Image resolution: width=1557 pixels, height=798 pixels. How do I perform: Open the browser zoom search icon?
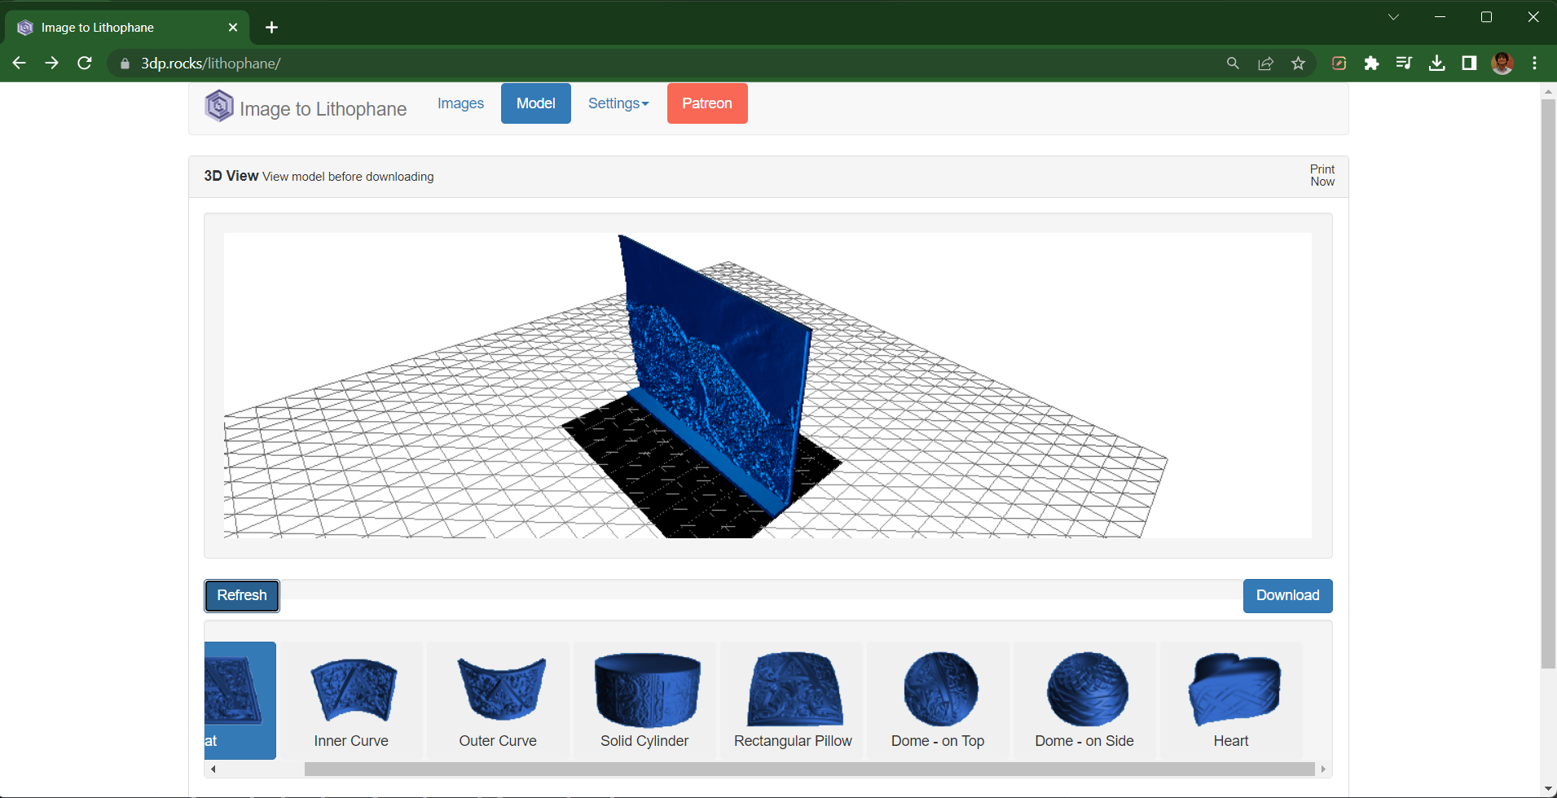(1233, 63)
